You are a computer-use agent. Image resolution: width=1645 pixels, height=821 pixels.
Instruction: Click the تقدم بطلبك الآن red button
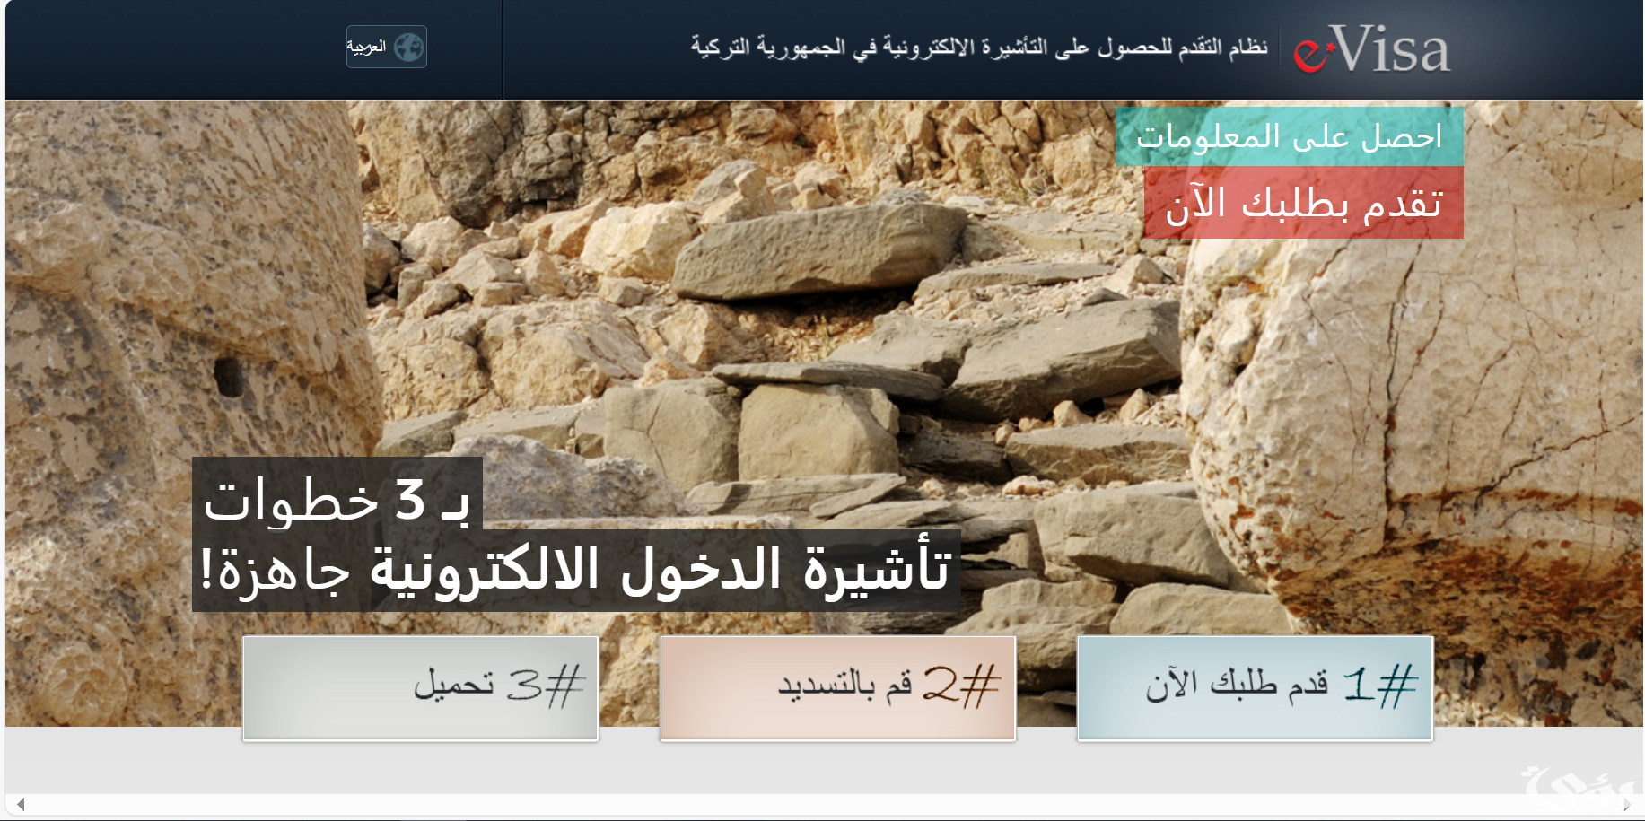(x=1304, y=203)
